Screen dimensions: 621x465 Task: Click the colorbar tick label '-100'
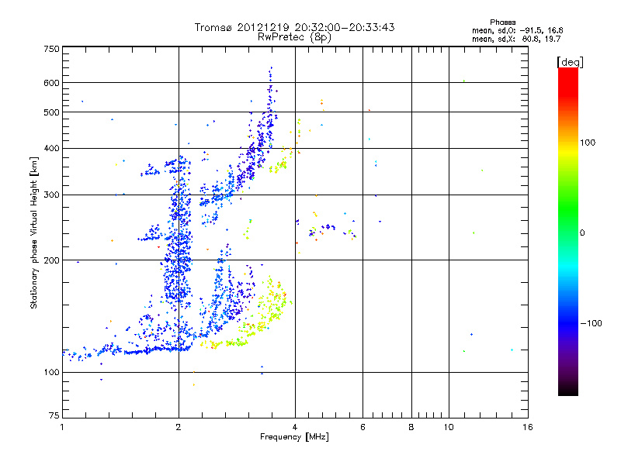591,323
